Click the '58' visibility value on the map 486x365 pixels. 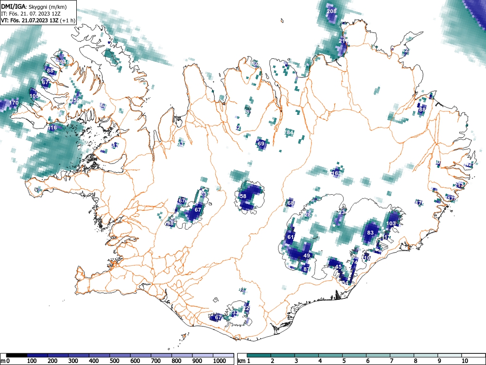[243, 196]
